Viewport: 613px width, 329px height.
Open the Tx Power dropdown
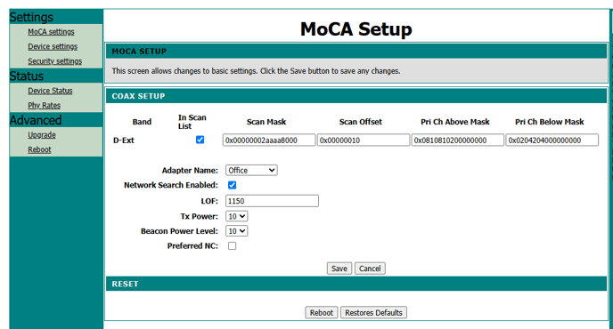[236, 216]
